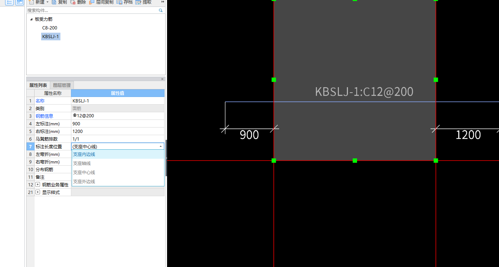Switch to the 图层管理 tab
499x267 pixels.
click(62, 85)
